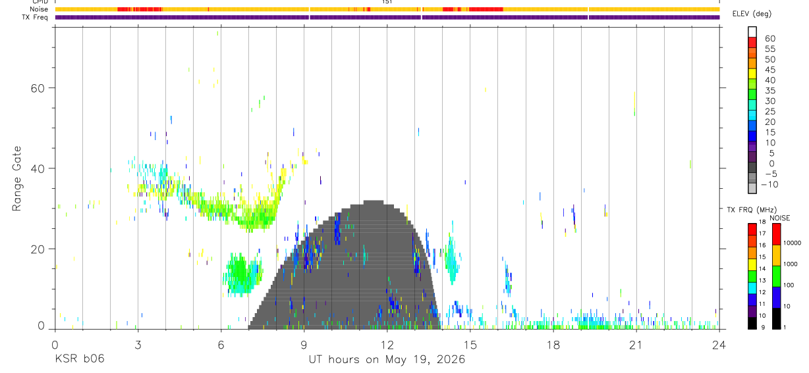Viewport: 809px width, 373px height.
Task: Click the x-axis tick label 12
Action: pos(387,344)
